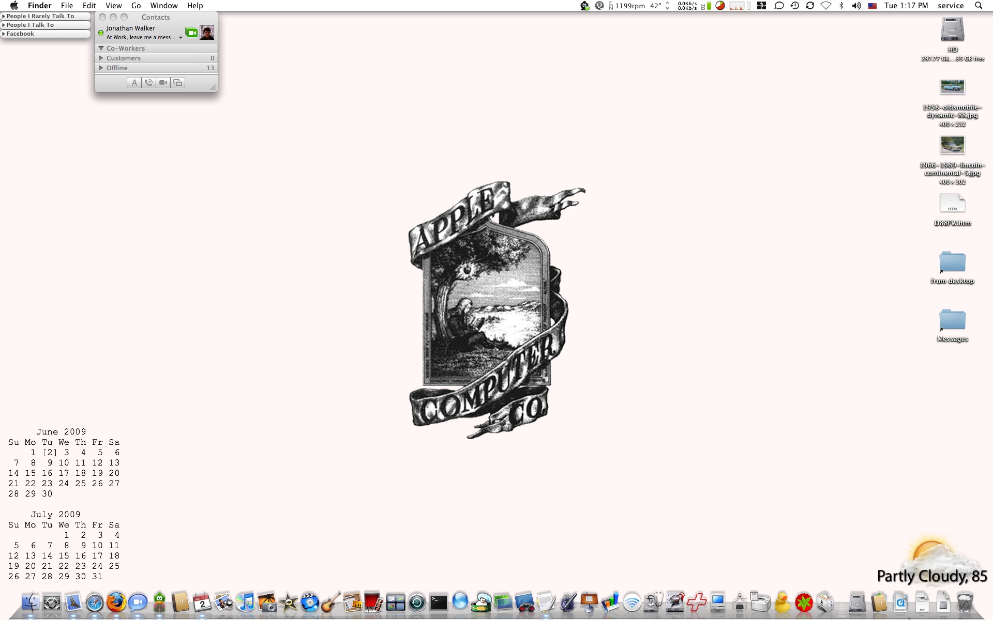Image resolution: width=993 pixels, height=620 pixels.
Task: Open the Help menu
Action: 195,6
